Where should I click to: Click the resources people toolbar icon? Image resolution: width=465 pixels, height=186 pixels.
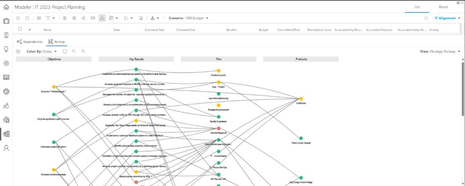coord(84,18)
